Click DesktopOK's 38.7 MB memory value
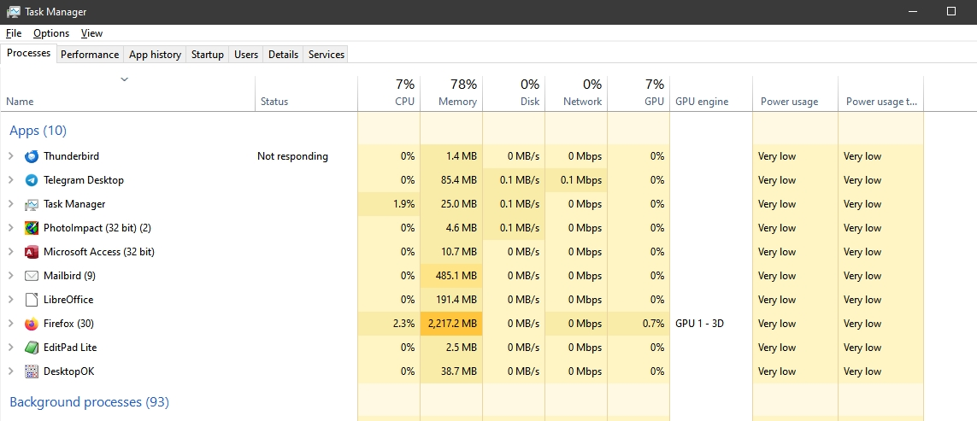This screenshot has height=421, width=977. [x=451, y=371]
